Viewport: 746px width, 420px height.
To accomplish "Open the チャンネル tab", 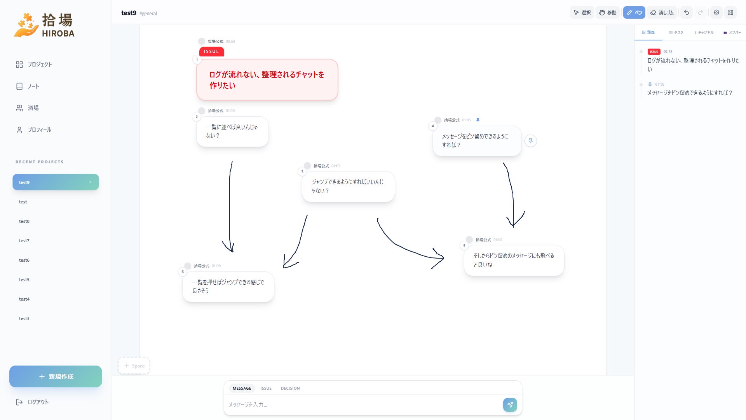I will point(704,32).
